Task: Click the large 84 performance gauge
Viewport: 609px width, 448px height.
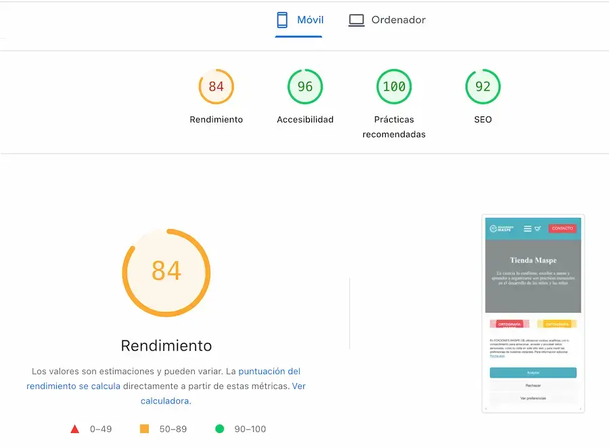Action: pyautogui.click(x=166, y=272)
